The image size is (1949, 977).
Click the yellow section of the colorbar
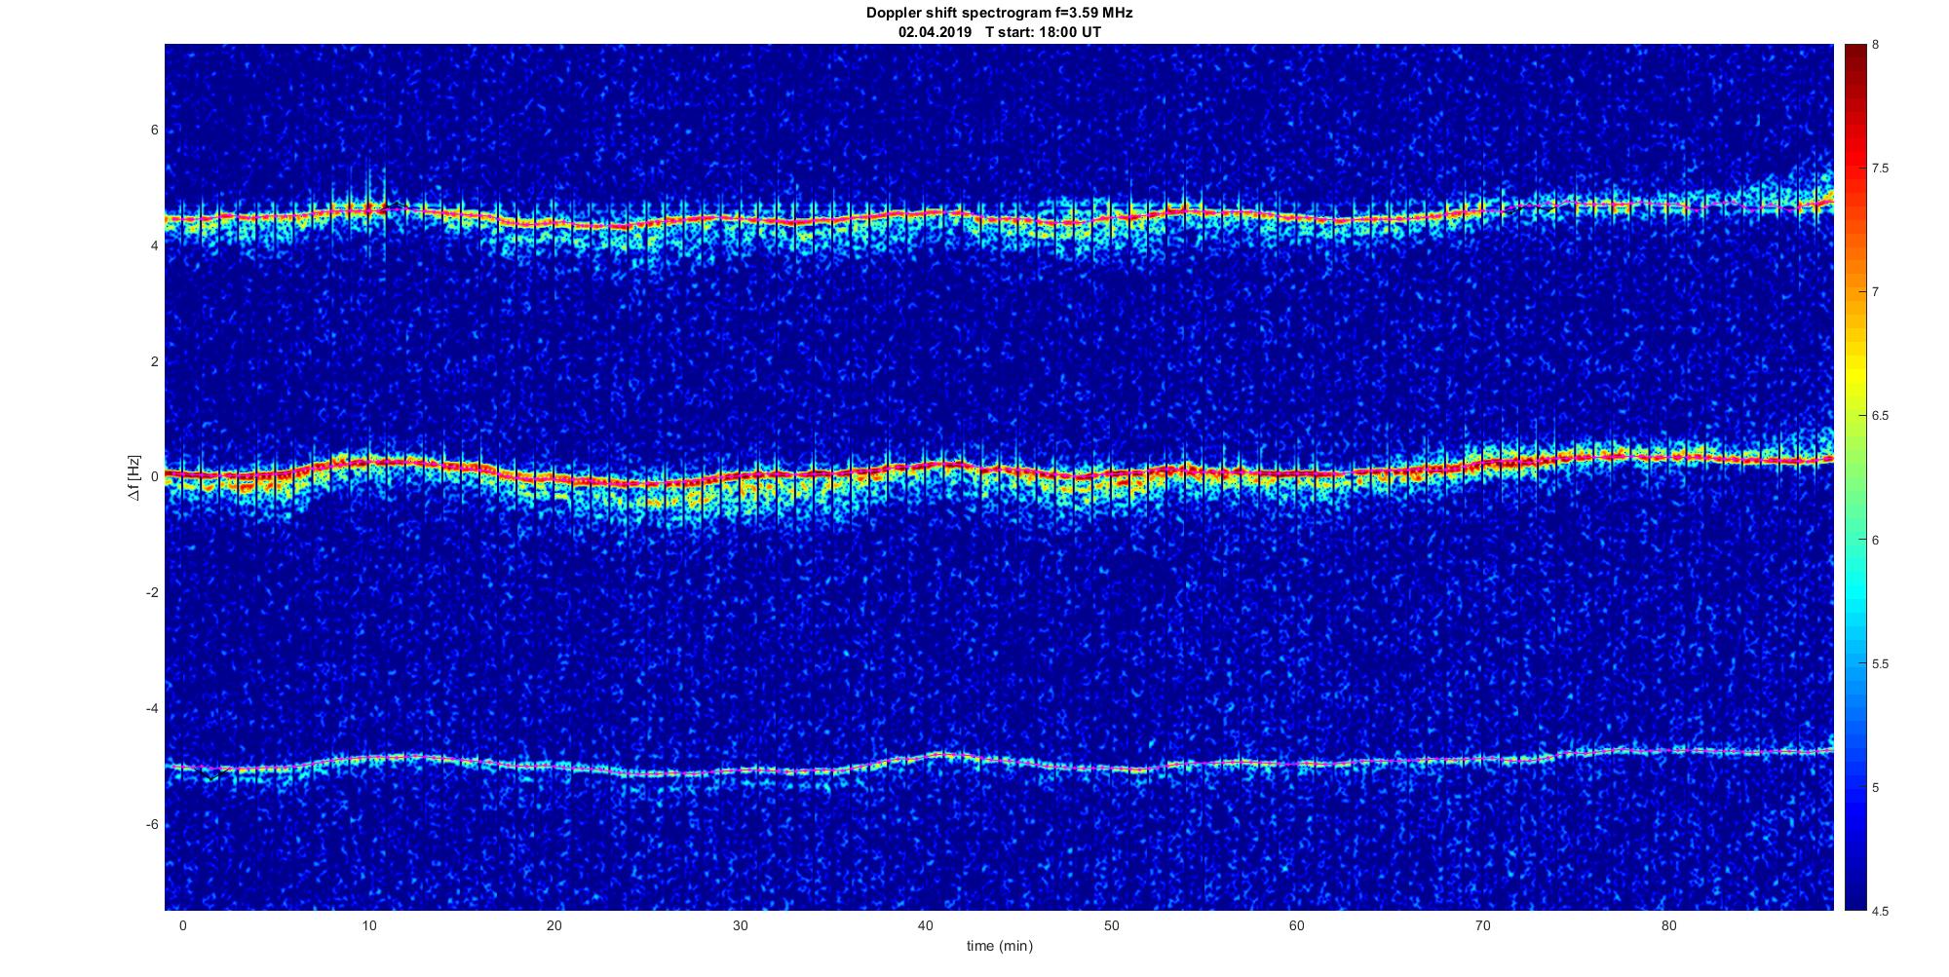pos(1854,370)
